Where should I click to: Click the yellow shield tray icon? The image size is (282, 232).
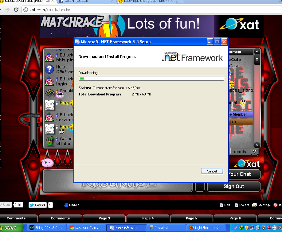point(247,228)
